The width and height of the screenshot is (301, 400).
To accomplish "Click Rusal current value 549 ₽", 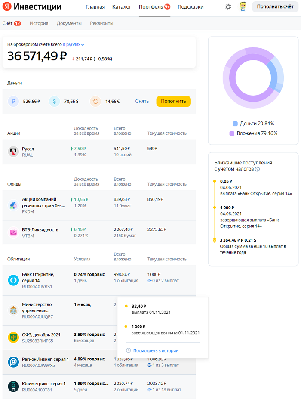I will pos(152,149).
